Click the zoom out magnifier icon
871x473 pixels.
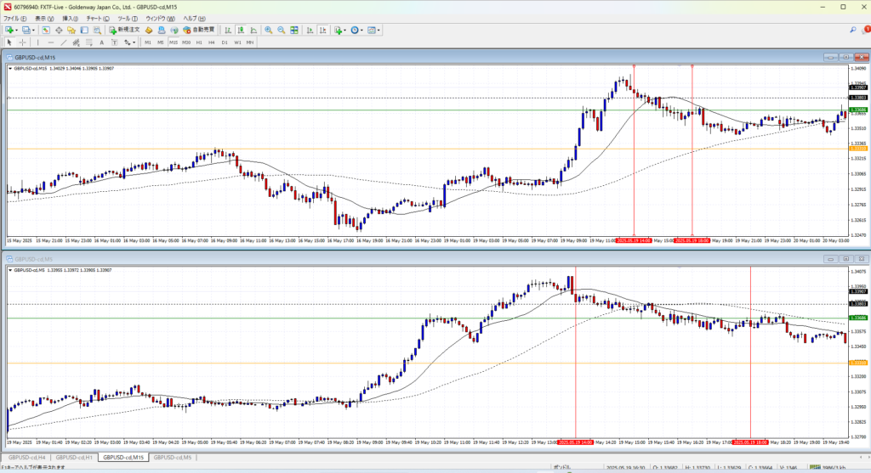[280, 31]
